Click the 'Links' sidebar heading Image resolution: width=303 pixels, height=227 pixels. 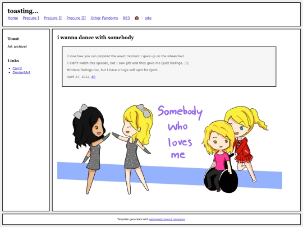pyautogui.click(x=13, y=61)
